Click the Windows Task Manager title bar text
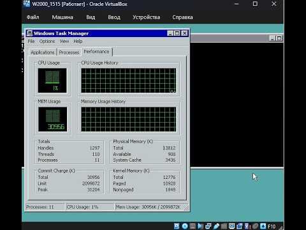 point(61,33)
